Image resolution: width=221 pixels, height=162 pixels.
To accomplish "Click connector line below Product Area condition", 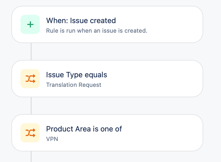I will coord(31,157).
